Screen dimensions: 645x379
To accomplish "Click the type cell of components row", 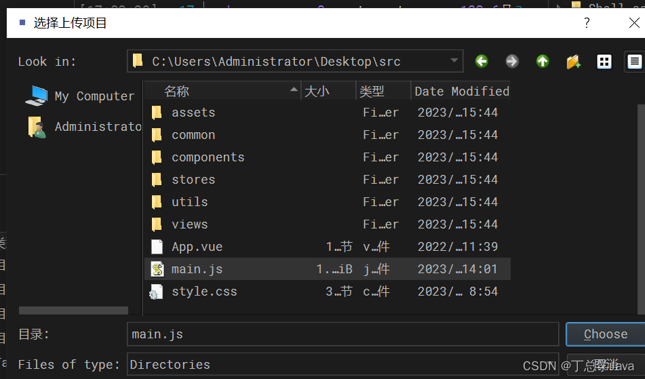I will point(381,157).
